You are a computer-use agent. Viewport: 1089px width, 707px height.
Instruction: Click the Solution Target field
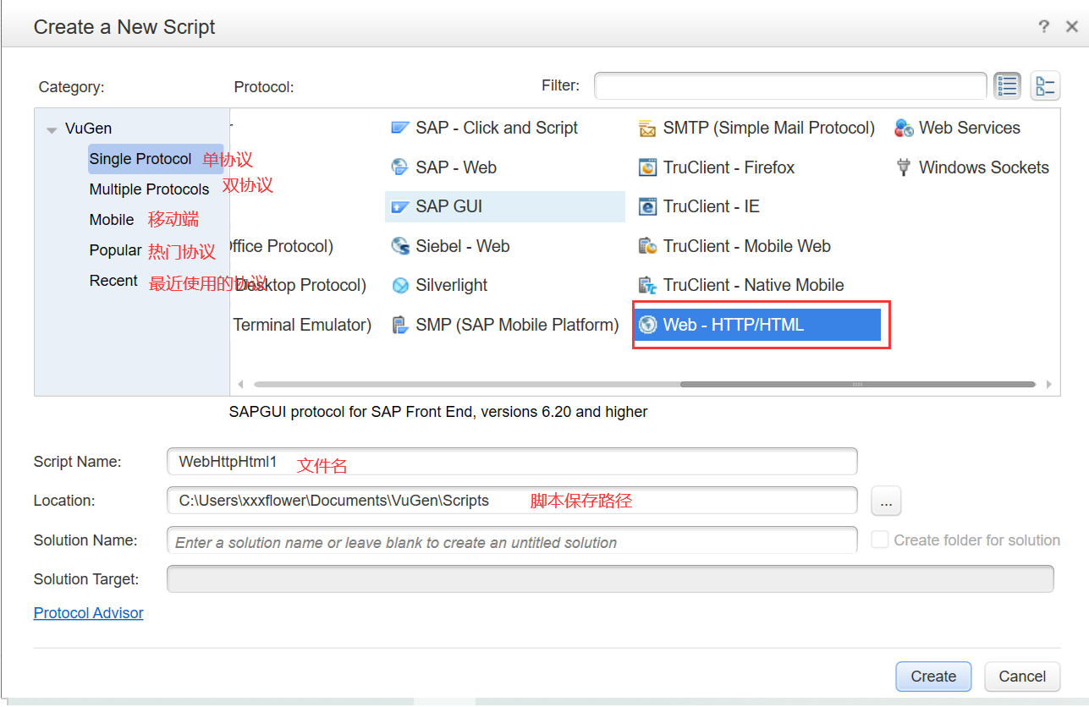(x=610, y=579)
